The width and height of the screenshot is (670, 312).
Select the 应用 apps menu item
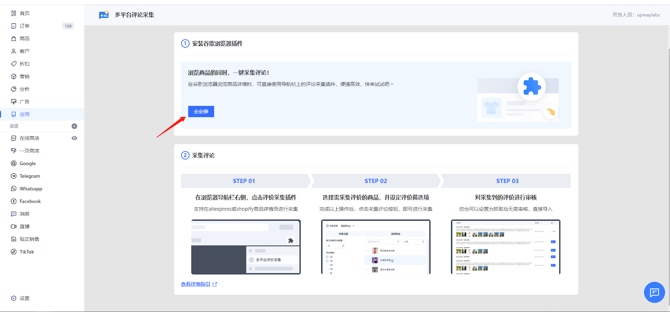click(x=24, y=114)
